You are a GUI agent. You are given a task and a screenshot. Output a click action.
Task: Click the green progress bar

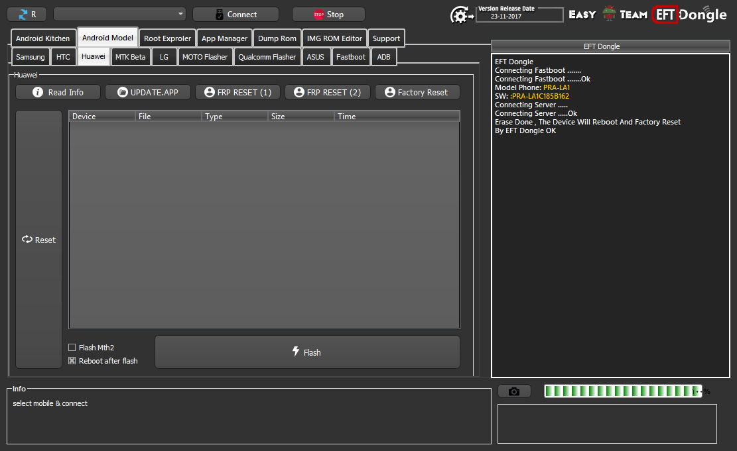pyautogui.click(x=623, y=391)
